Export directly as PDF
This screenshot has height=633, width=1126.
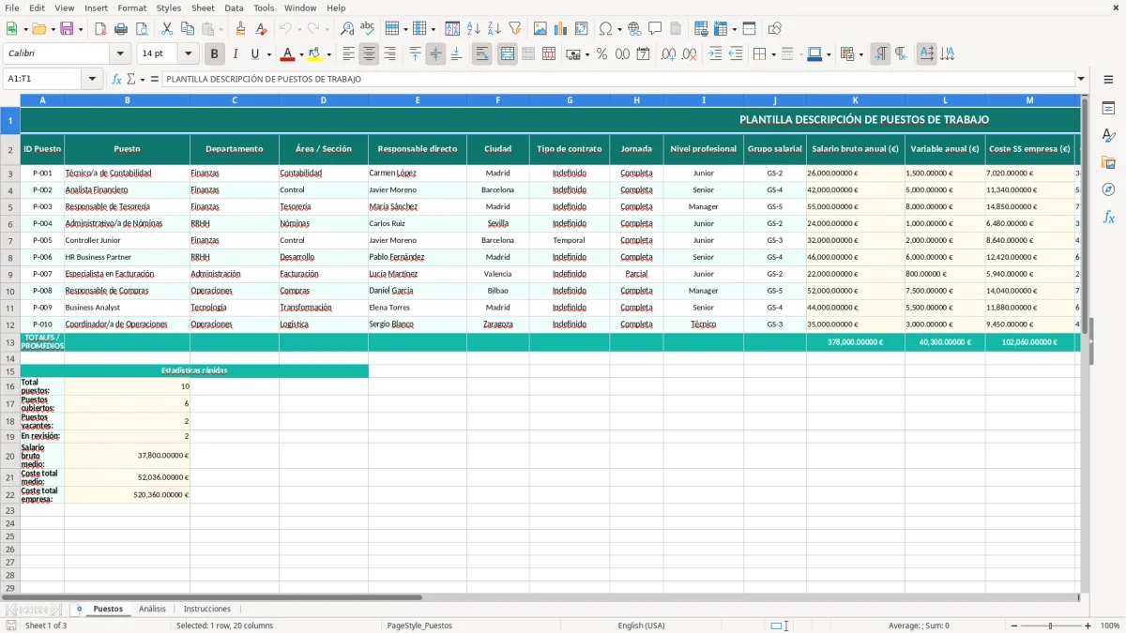tap(100, 29)
